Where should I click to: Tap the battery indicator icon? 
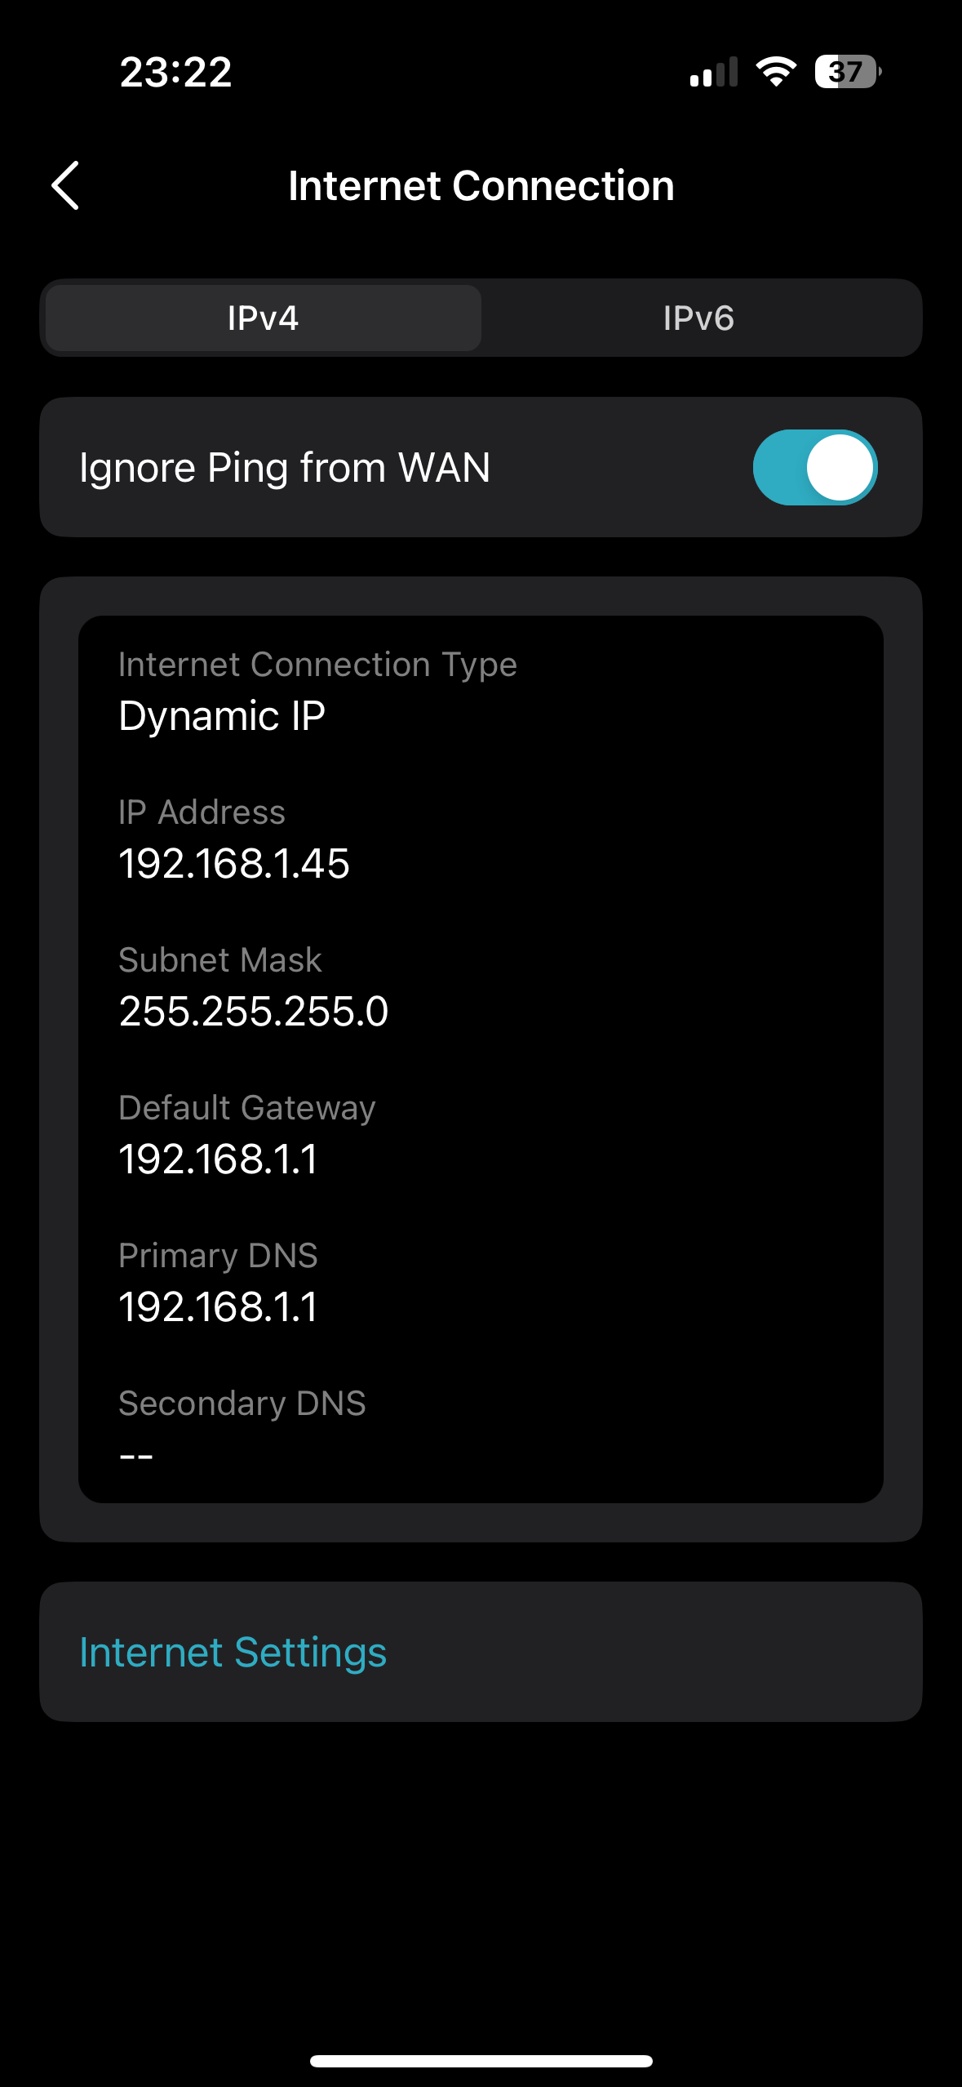point(848,72)
